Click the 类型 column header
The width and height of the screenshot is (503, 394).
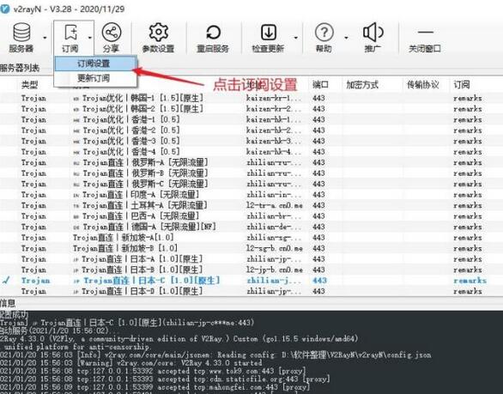pyautogui.click(x=29, y=85)
